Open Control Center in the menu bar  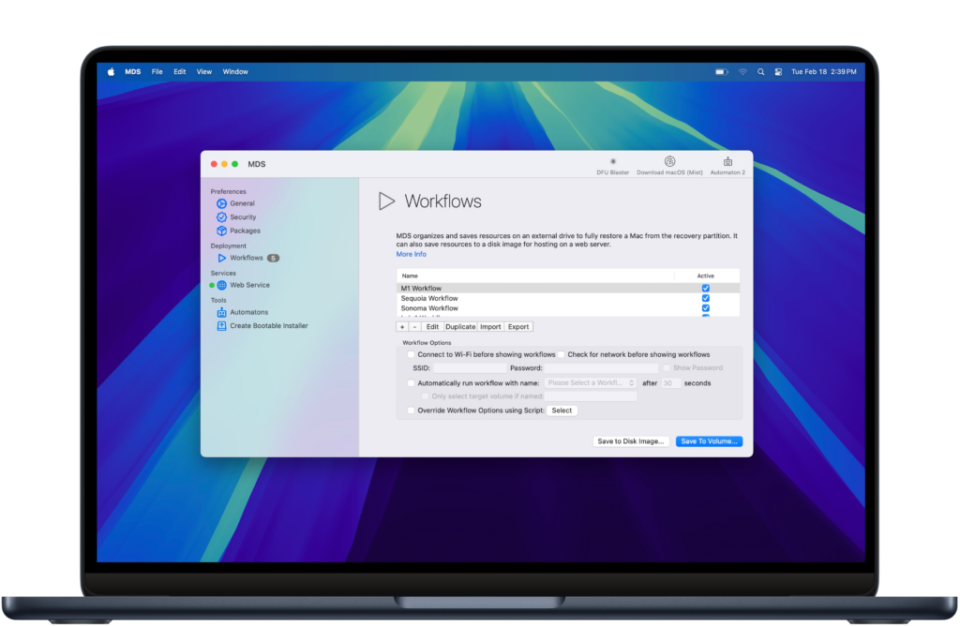point(778,71)
